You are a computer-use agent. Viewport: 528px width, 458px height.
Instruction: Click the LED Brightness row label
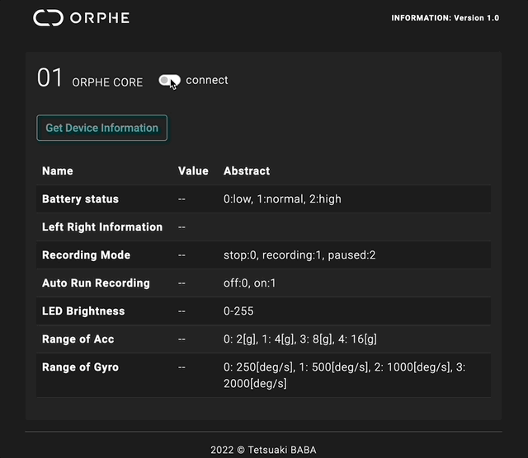pos(83,311)
